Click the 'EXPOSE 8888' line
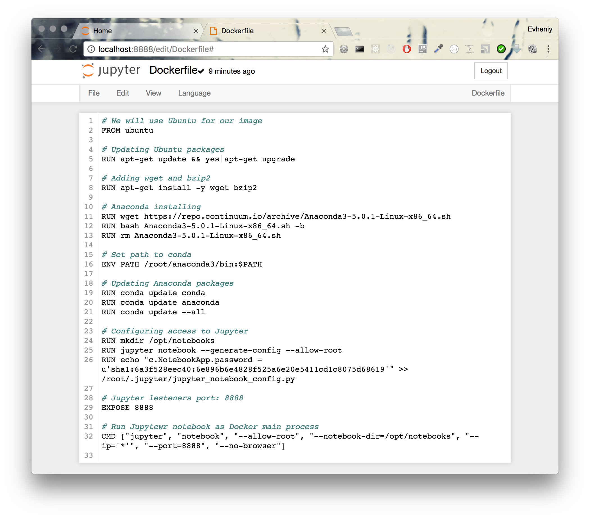Viewport: 590px width, 519px height. tap(127, 407)
